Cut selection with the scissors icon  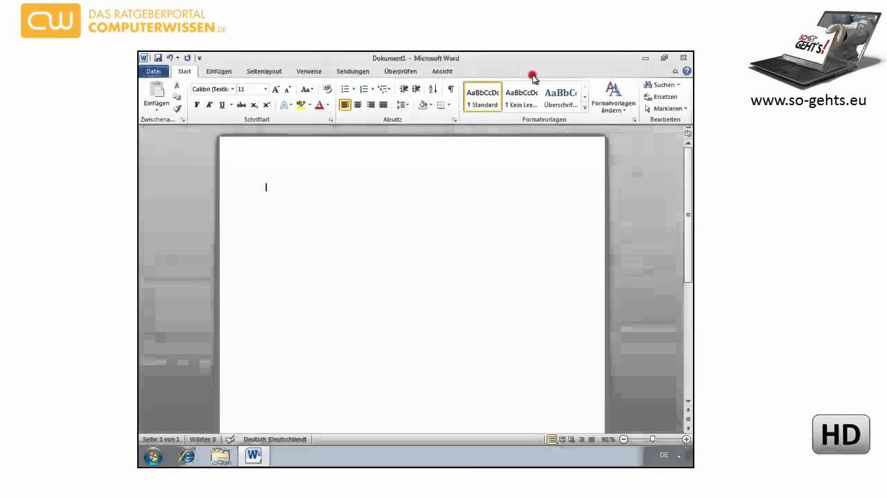[177, 85]
